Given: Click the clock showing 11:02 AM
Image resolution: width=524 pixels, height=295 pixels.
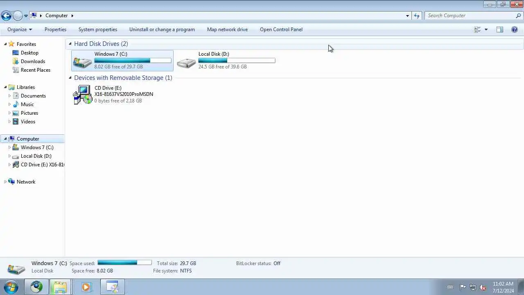Looking at the screenshot, I should tap(503, 284).
